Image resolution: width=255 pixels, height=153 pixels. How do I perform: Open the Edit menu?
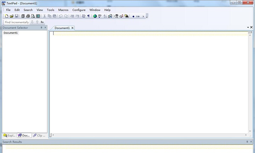pos(17,10)
